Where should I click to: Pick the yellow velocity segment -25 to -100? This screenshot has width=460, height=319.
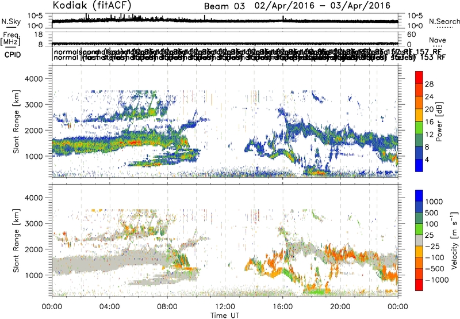419,252
